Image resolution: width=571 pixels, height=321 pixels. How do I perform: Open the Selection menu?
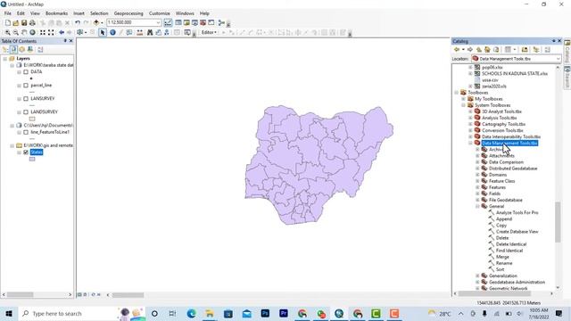[x=99, y=13]
